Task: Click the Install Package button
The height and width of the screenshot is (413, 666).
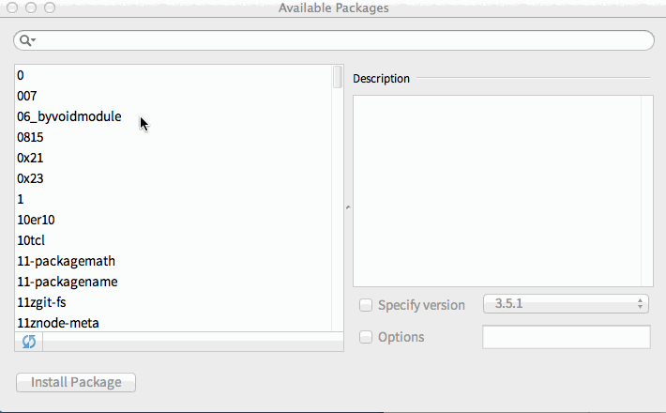Action: (x=76, y=382)
